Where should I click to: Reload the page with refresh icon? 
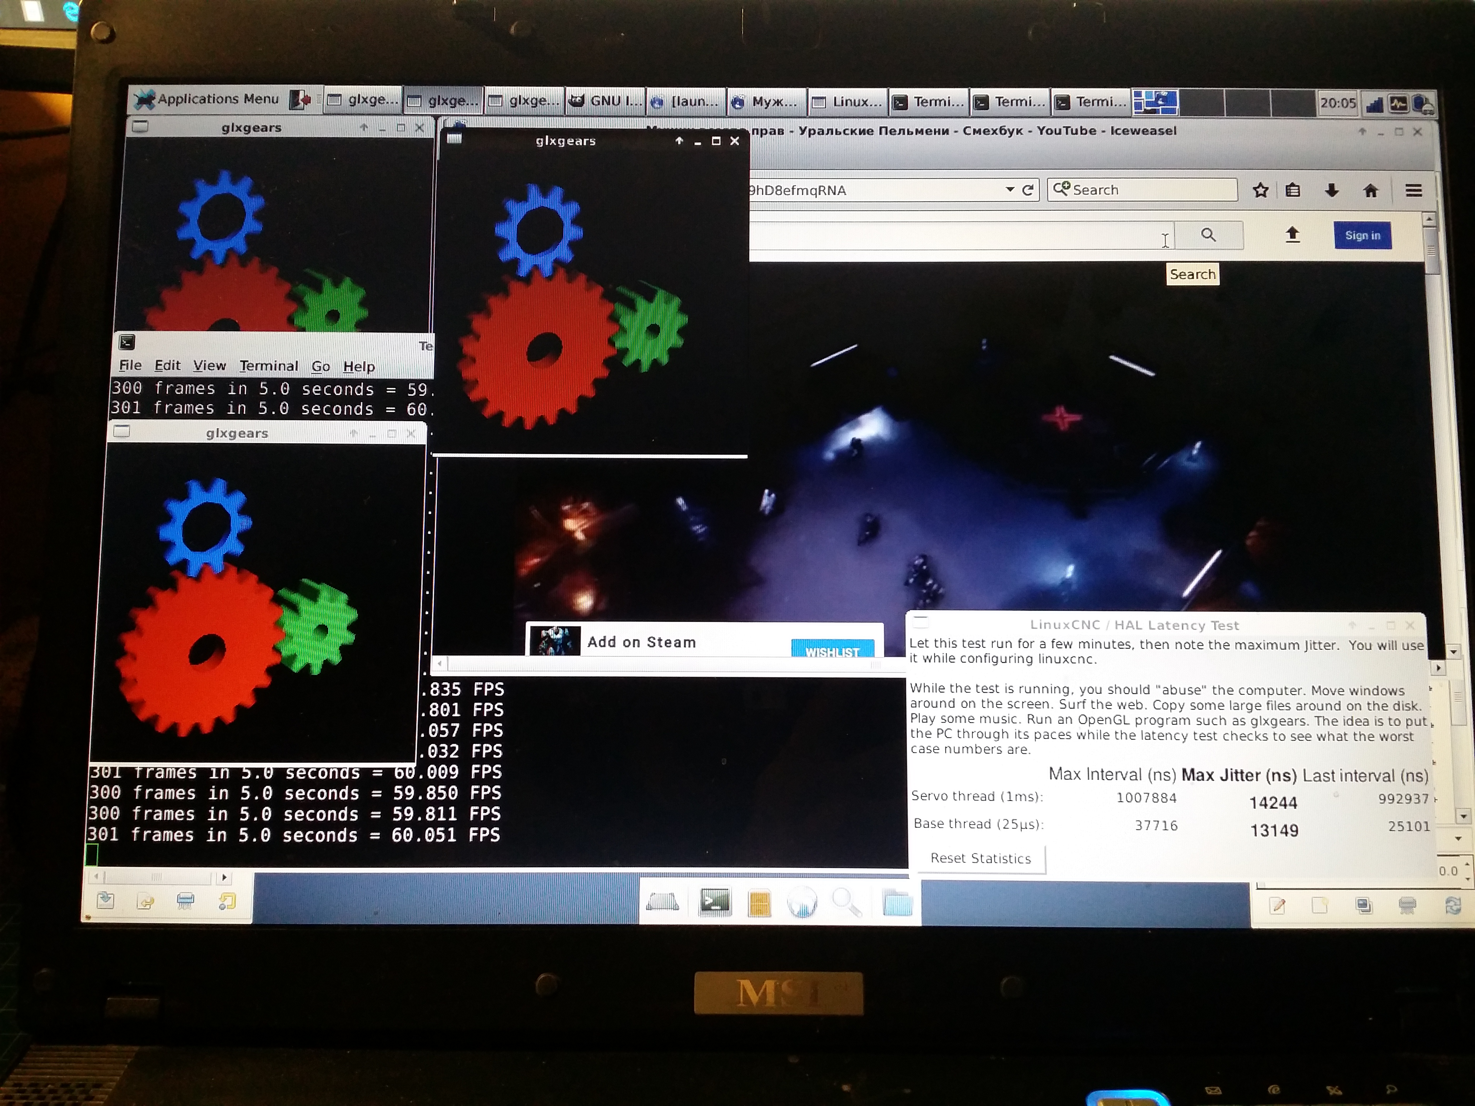tap(1028, 190)
